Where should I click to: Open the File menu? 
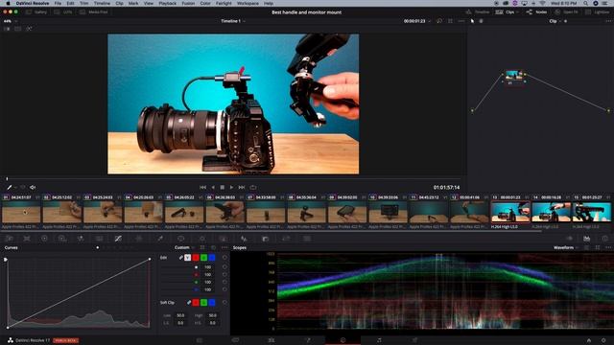click(x=58, y=3)
